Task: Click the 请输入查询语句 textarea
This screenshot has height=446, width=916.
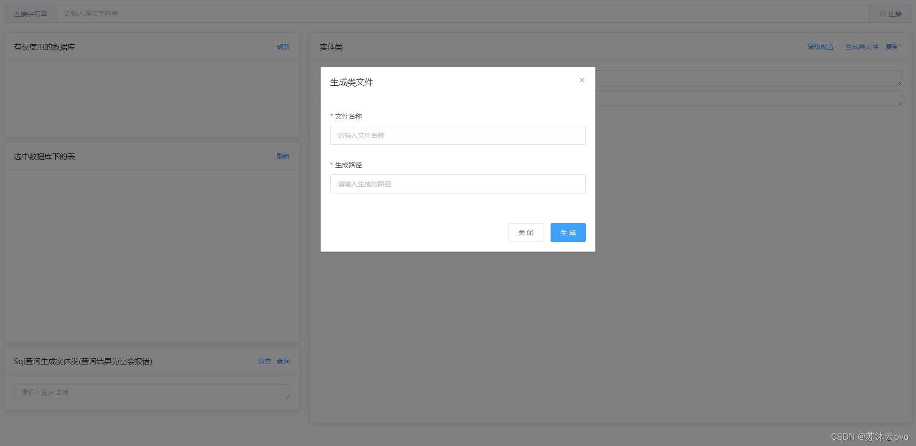Action: pos(152,392)
